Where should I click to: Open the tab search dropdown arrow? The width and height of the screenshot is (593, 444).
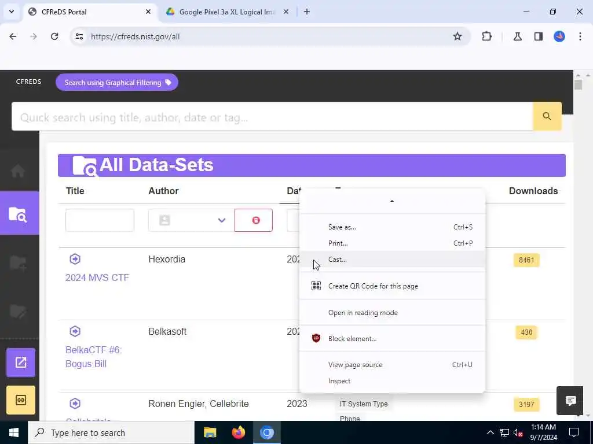[12, 12]
